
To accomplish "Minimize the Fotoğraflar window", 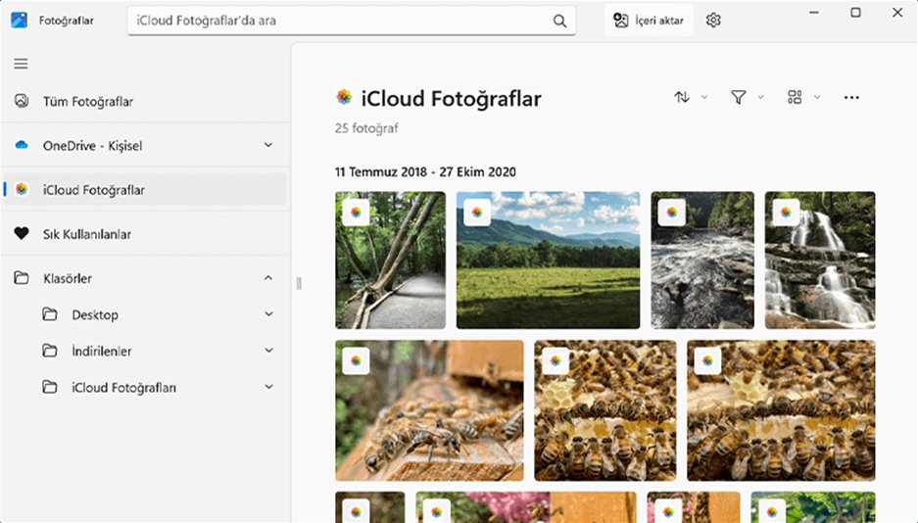I will 814,13.
